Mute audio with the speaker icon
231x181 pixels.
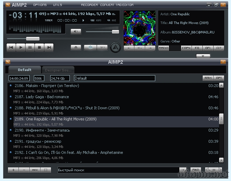click(x=75, y=31)
